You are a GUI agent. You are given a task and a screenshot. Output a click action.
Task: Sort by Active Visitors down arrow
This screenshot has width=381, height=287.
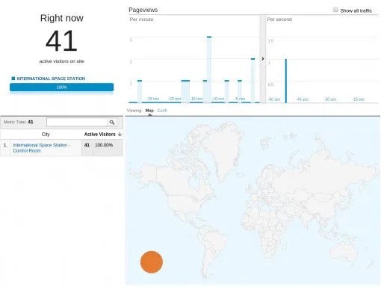click(120, 134)
